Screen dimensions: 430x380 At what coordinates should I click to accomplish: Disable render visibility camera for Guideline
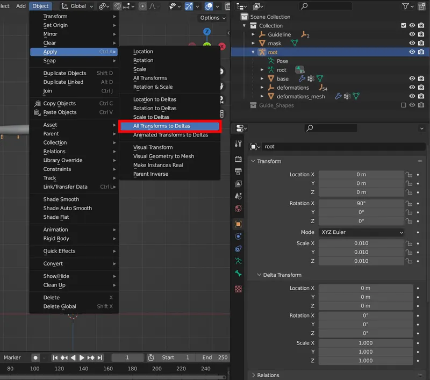point(421,34)
